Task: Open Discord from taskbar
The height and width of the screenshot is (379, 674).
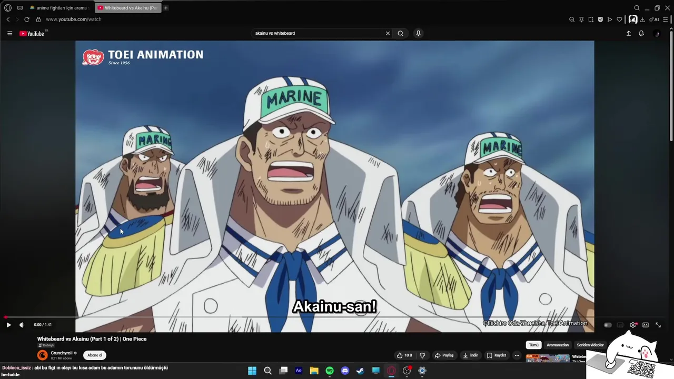Action: [345, 371]
